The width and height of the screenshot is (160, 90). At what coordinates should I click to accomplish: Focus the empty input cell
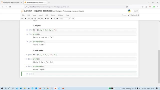pyautogui.click(x=84, y=74)
